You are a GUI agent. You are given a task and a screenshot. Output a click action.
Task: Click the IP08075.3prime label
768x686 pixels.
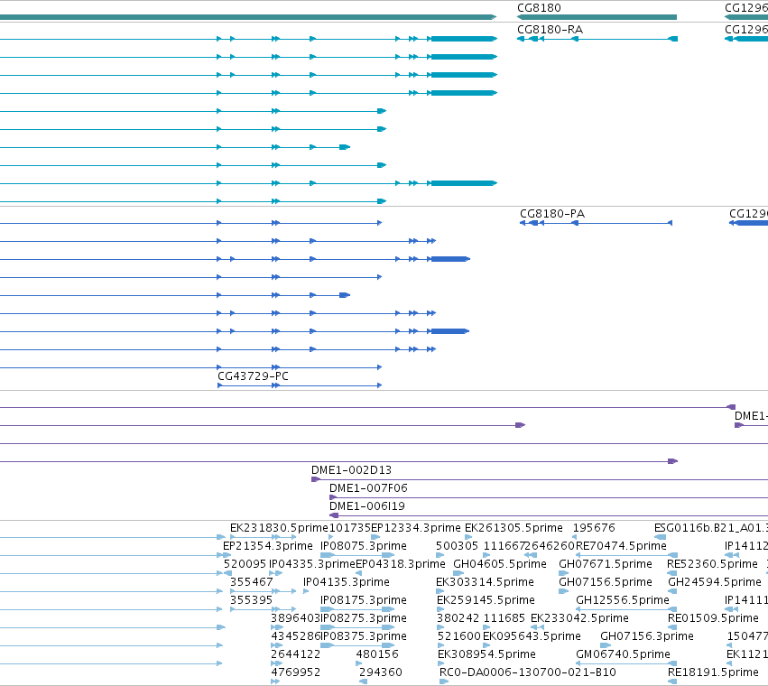364,546
